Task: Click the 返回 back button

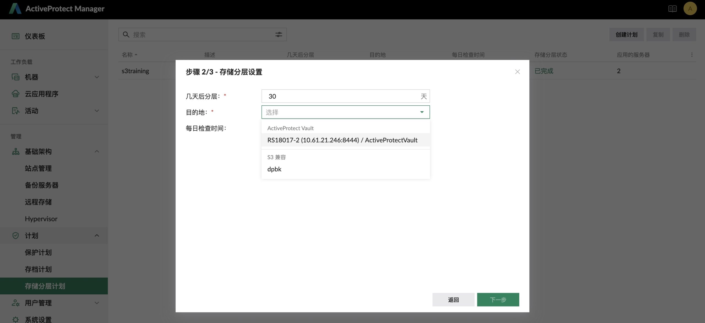Action: pyautogui.click(x=453, y=300)
